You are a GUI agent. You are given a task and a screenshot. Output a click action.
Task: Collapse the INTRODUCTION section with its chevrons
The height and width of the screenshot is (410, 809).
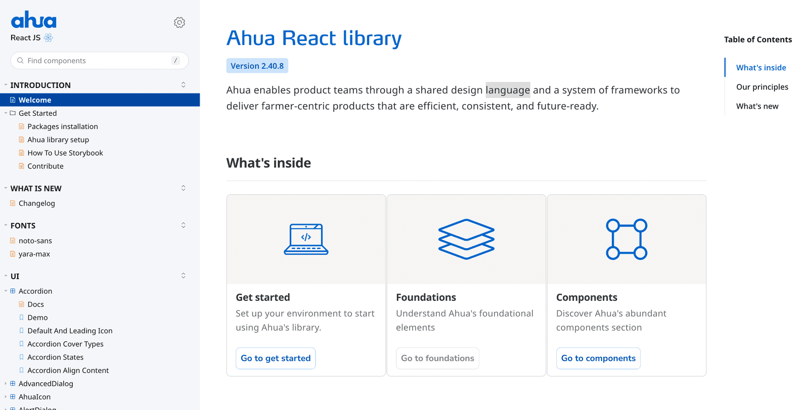click(184, 85)
